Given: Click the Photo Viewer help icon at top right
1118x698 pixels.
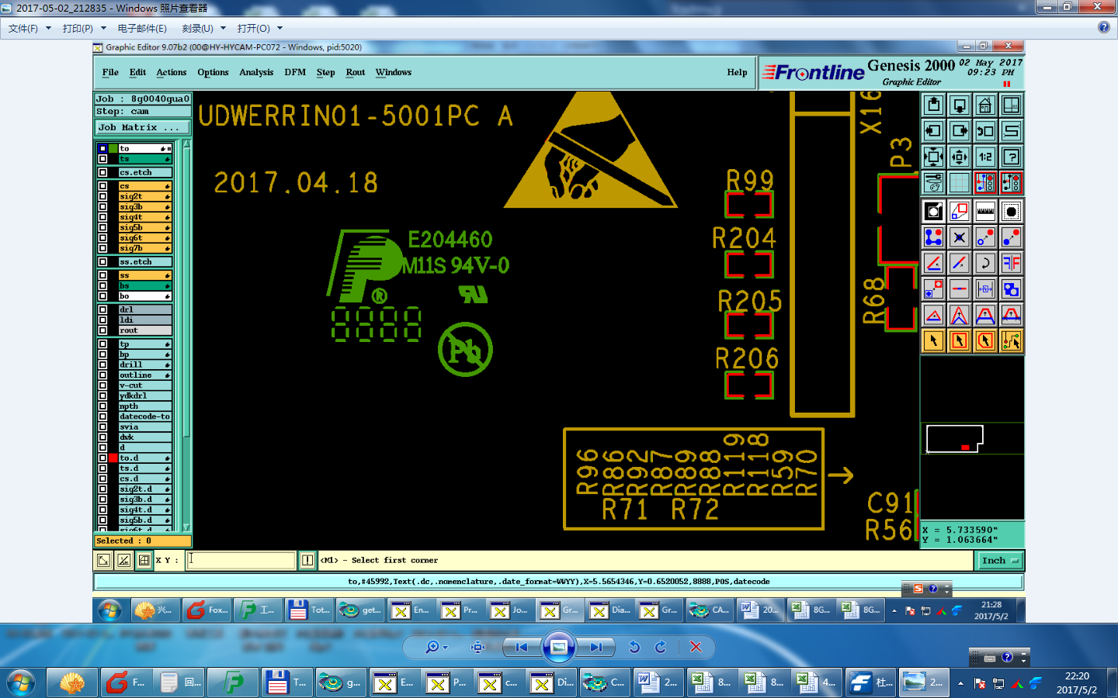Looking at the screenshot, I should 1104,28.
